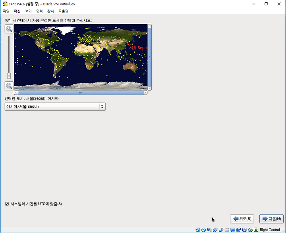Click the red 서울(Seoul) map label
This screenshot has height=233, width=286.
(138, 48)
